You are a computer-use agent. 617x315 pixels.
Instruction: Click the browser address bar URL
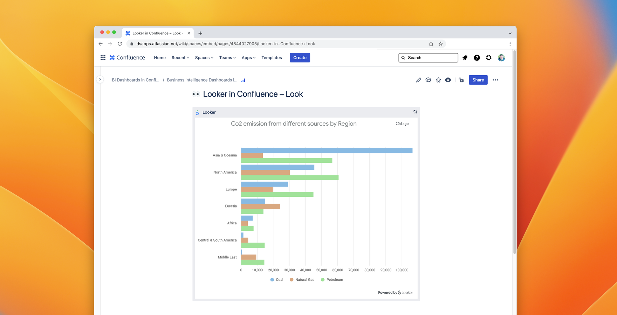(x=226, y=44)
